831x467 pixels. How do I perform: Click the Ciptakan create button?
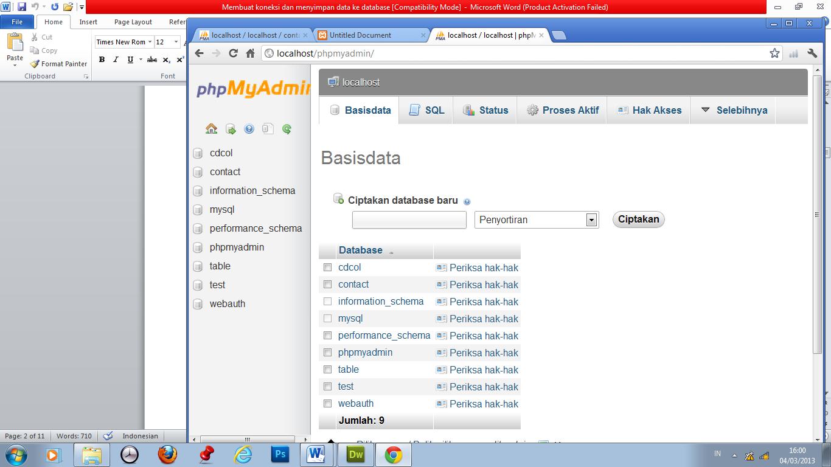click(x=639, y=220)
